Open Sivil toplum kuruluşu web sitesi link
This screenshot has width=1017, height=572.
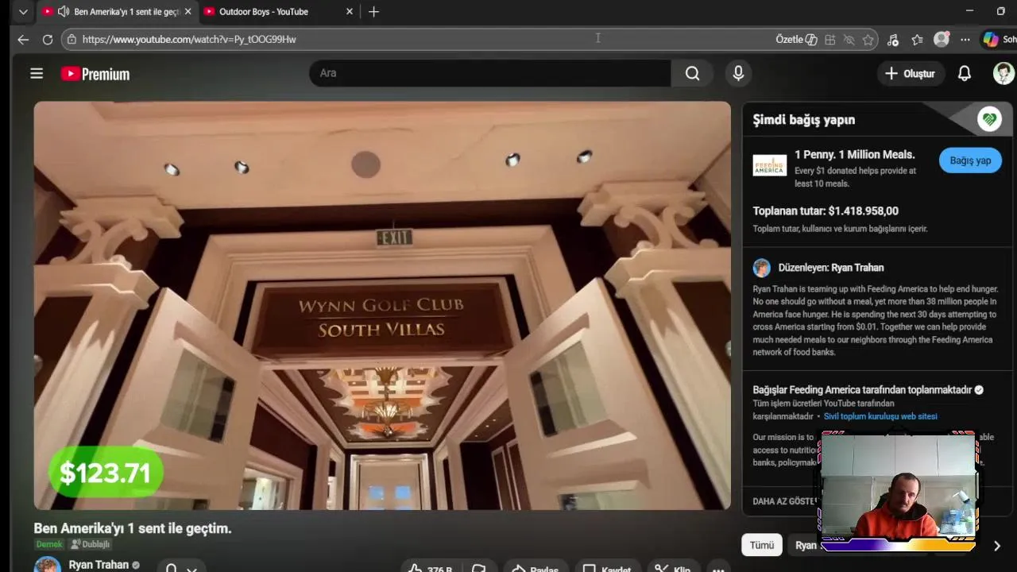[x=880, y=416]
